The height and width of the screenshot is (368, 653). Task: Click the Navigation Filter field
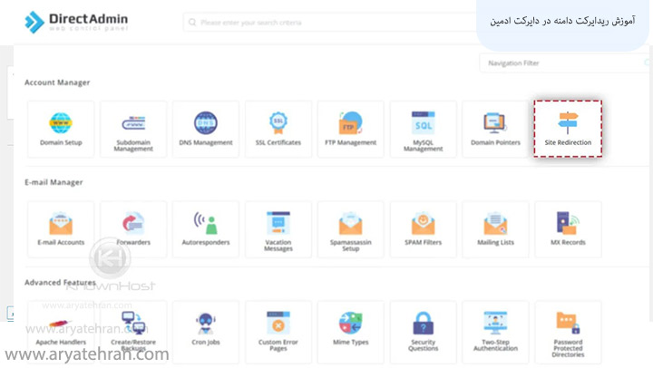coord(562,63)
